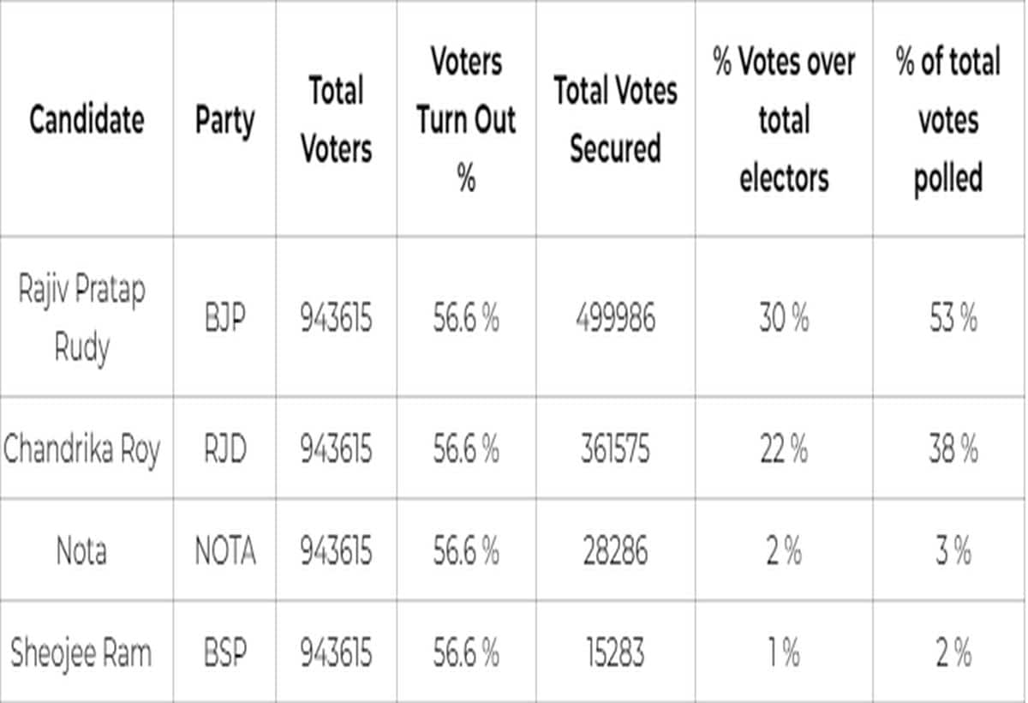
Task: Click the 53 % total votes polled cell
Action: (x=953, y=319)
